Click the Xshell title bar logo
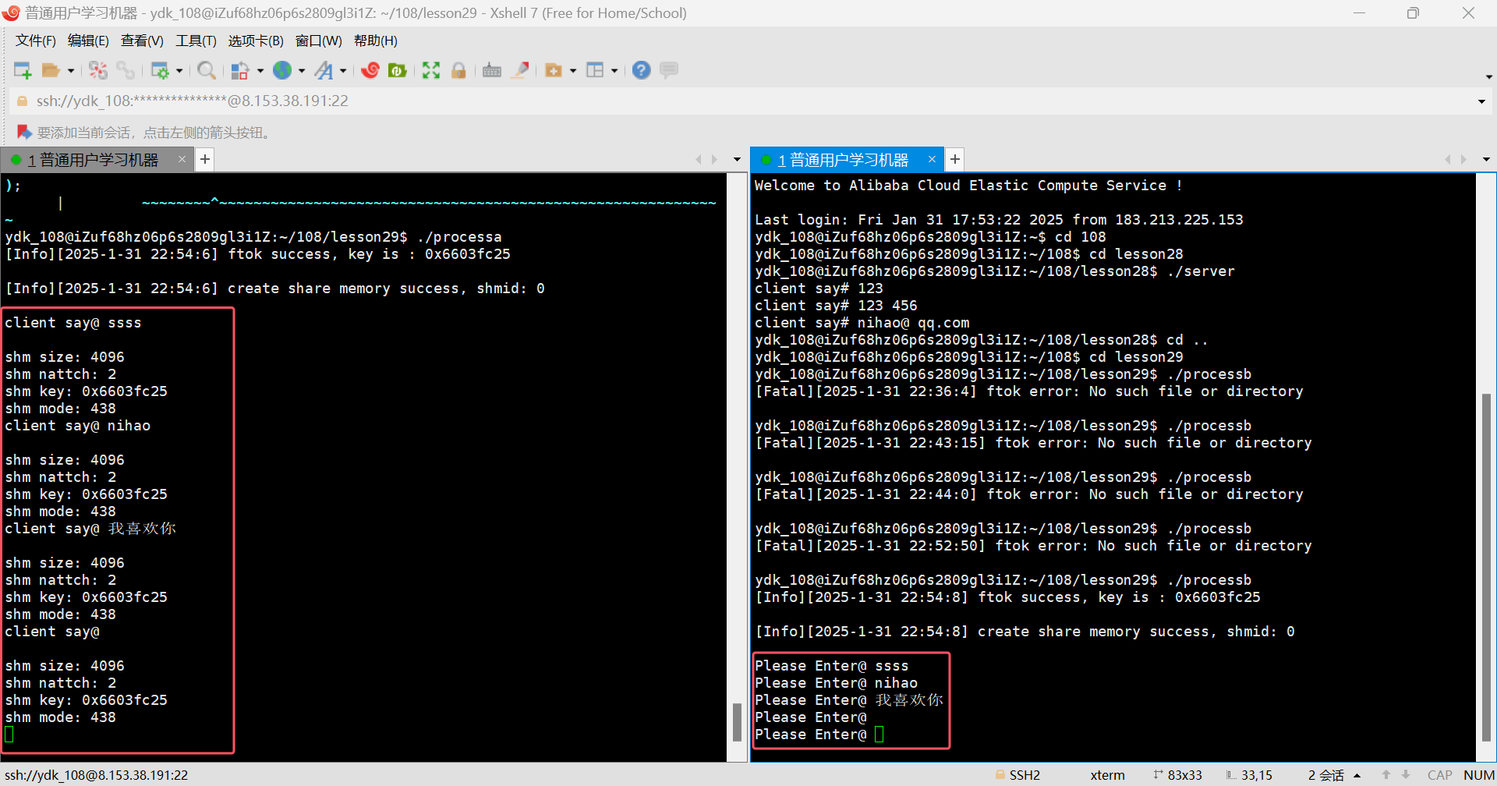The width and height of the screenshot is (1497, 786). coord(11,12)
